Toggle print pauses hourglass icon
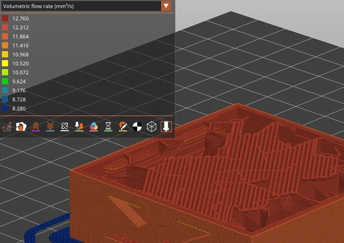344x243 pixels. click(108, 126)
